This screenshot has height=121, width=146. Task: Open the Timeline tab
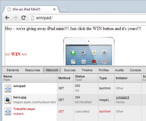(x=87, y=70)
